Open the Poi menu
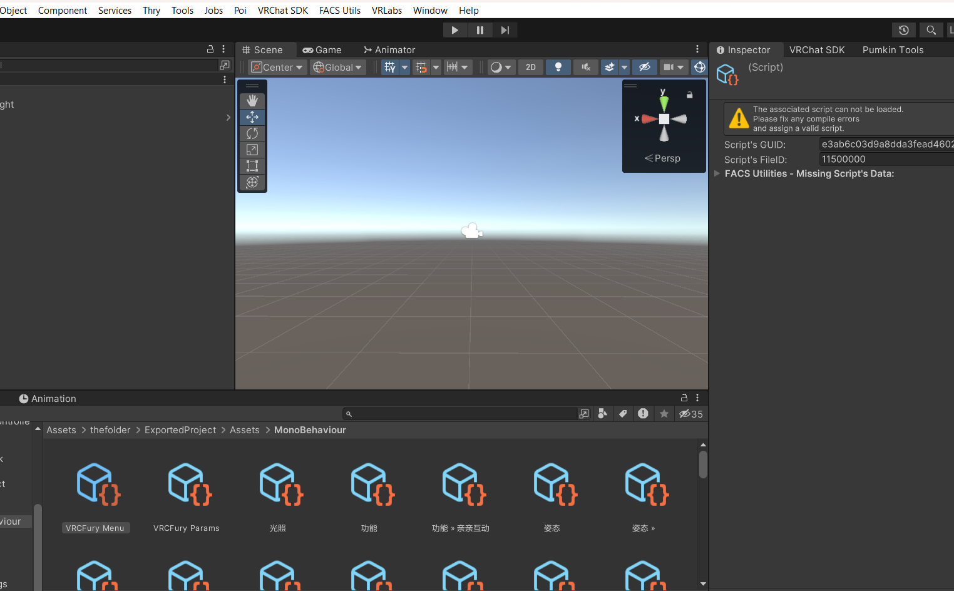Viewport: 954px width, 591px height. tap(240, 11)
